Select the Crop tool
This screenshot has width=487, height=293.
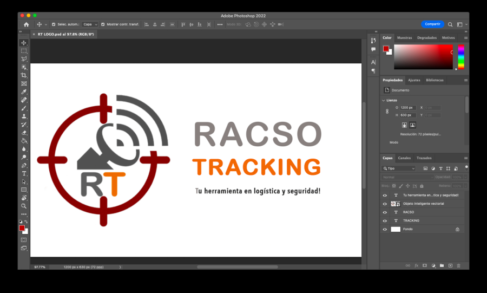[24, 75]
